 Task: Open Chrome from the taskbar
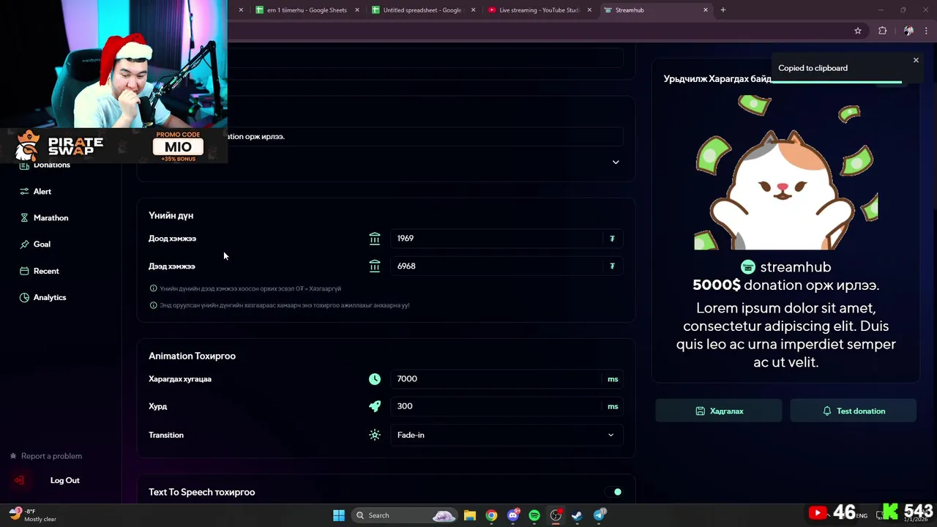coord(491,515)
